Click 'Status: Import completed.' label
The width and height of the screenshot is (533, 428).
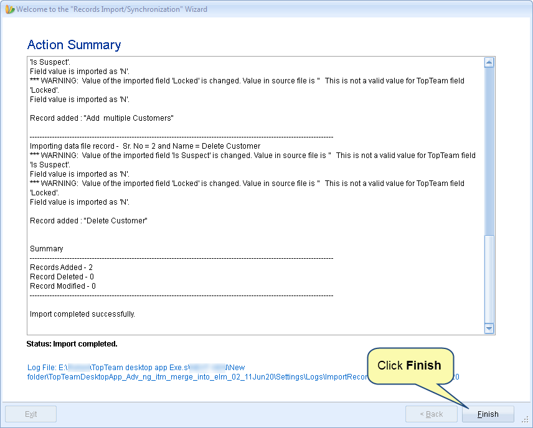coord(72,344)
